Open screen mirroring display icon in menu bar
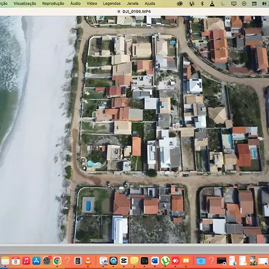This screenshot has height=269, width=269. tap(234, 4)
